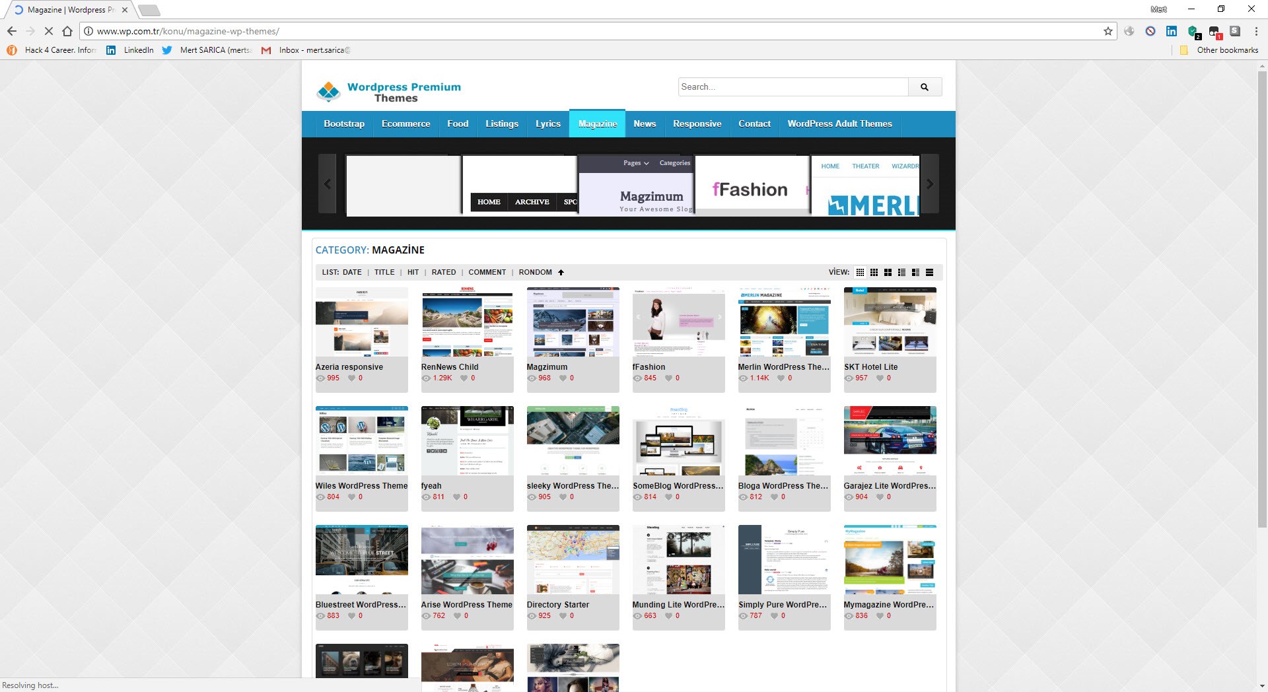This screenshot has height=692, width=1268.
Task: Sort list by RONDOM
Action: [536, 272]
